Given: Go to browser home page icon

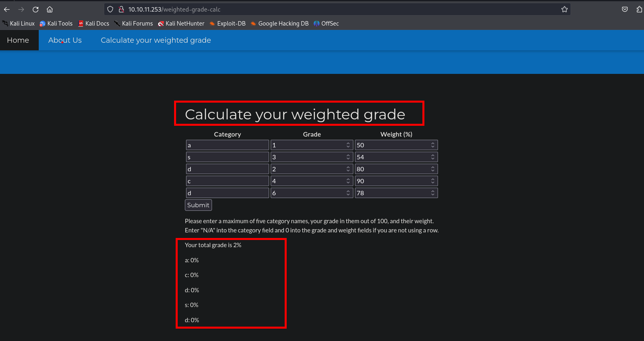Looking at the screenshot, I should 50,9.
